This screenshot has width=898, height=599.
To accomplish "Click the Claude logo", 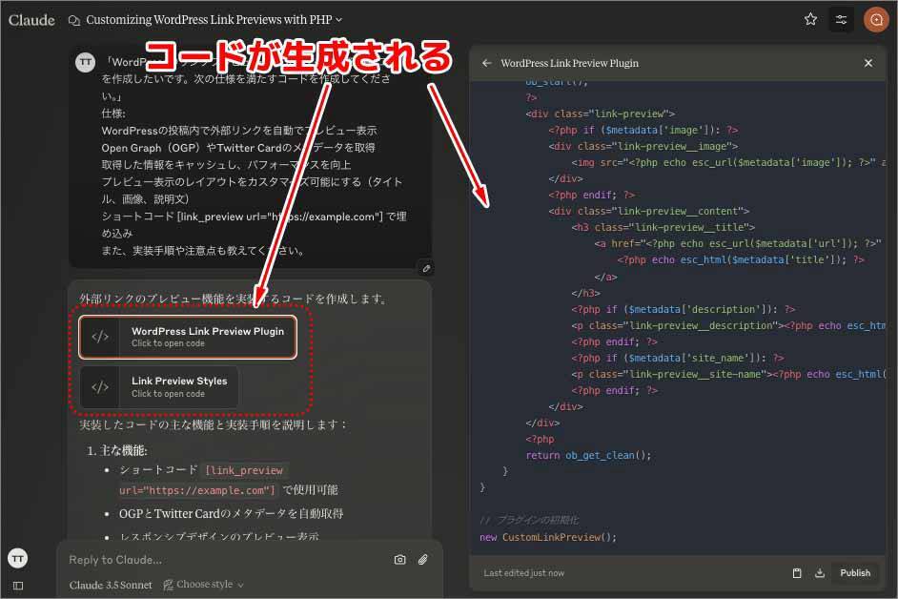I will pos(31,19).
